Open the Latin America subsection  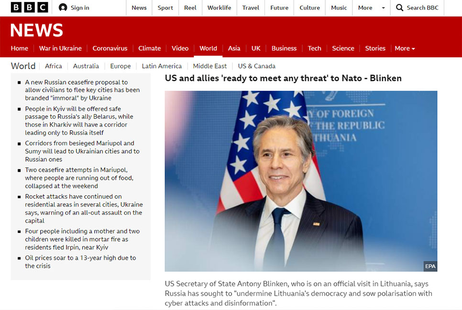[162, 66]
